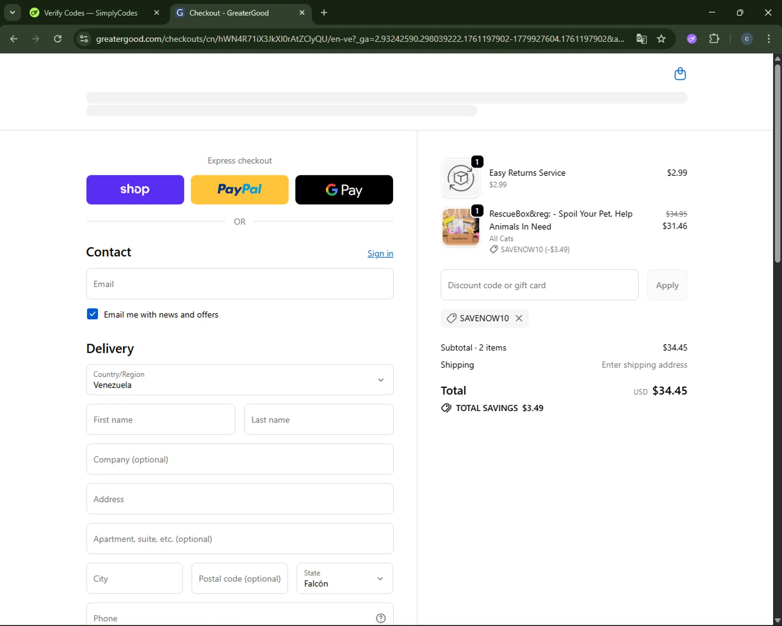Screen dimensions: 782x626
Task: Open the shopping bag cart icon
Action: pyautogui.click(x=680, y=74)
